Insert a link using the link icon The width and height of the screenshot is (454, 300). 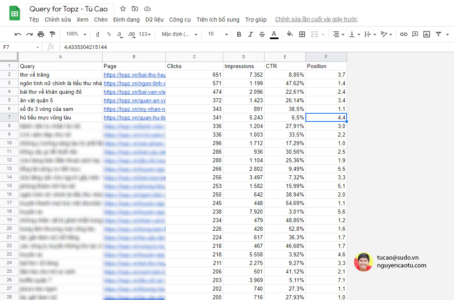(404, 34)
